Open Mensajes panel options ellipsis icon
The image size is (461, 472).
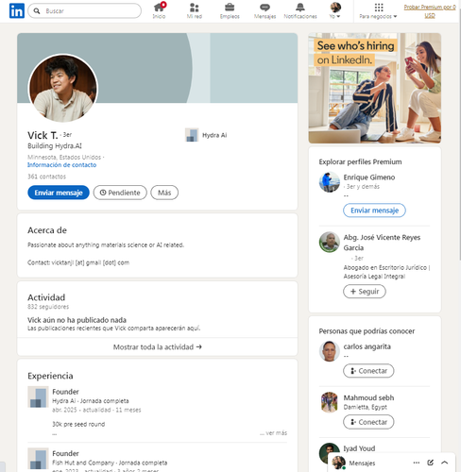tap(417, 463)
